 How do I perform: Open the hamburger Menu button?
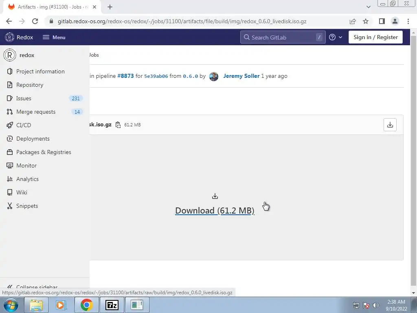[x=54, y=37]
